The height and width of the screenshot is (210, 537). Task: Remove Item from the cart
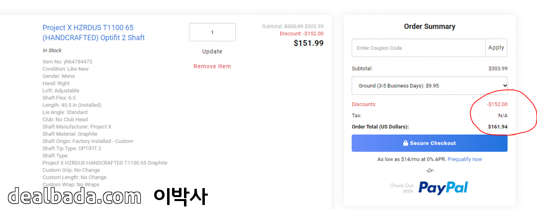(x=212, y=66)
